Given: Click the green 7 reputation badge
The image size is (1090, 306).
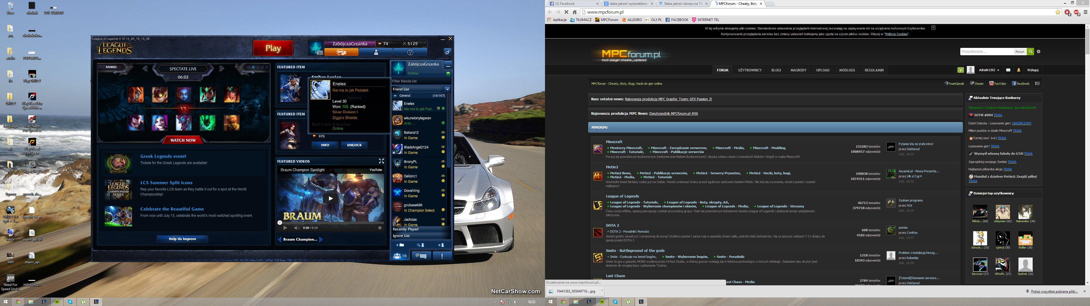Looking at the screenshot, I should (961, 70).
